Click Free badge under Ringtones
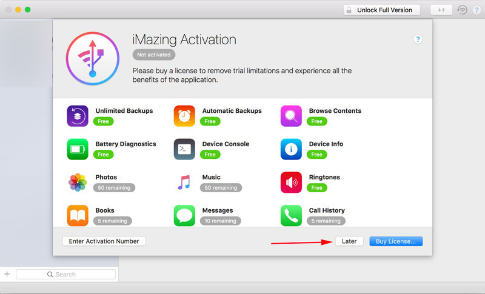The image size is (485, 294). coord(316,188)
